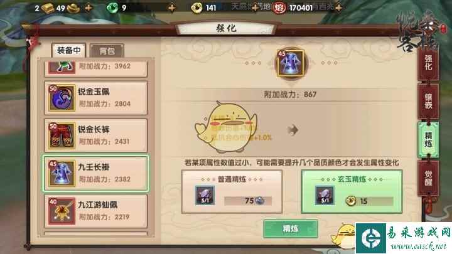The width and height of the screenshot is (452, 254).
Task: Choose the 普通精炼 refining option
Action: pyautogui.click(x=232, y=191)
